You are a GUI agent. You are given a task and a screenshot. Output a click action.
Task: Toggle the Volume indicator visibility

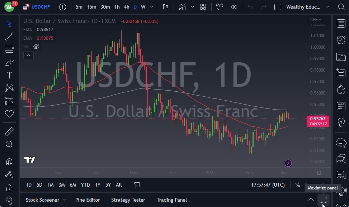36,46
